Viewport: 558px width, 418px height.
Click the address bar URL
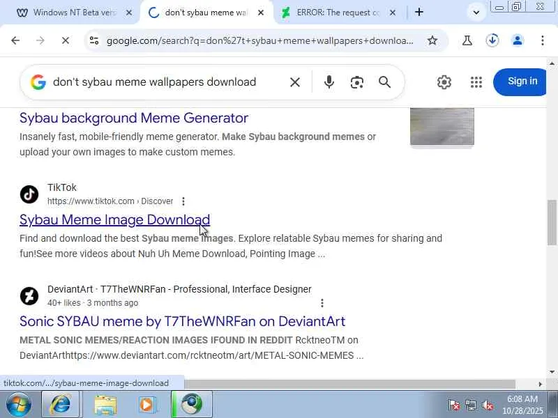pos(259,40)
